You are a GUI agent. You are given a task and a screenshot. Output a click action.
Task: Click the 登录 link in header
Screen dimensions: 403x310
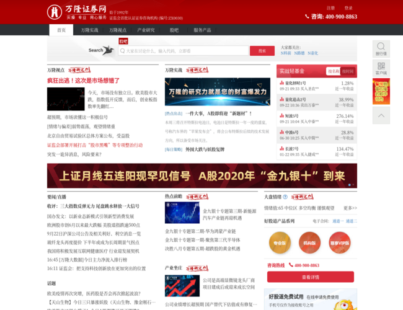[348, 8]
